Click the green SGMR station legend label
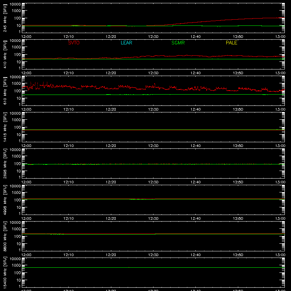The height and width of the screenshot is (291, 291). (x=178, y=43)
